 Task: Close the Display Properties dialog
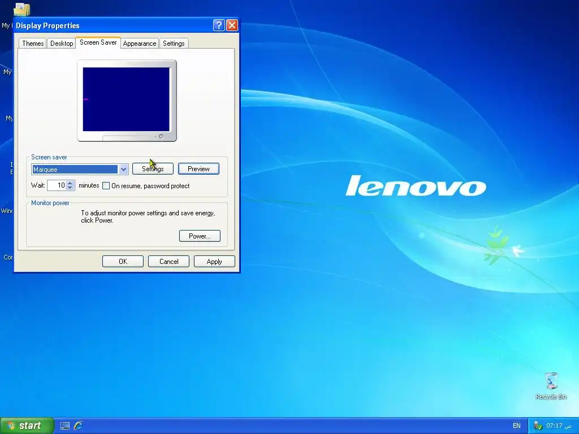coord(232,25)
